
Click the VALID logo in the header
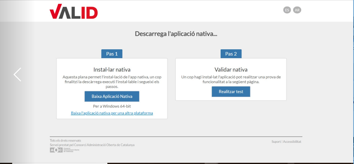tap(74, 11)
